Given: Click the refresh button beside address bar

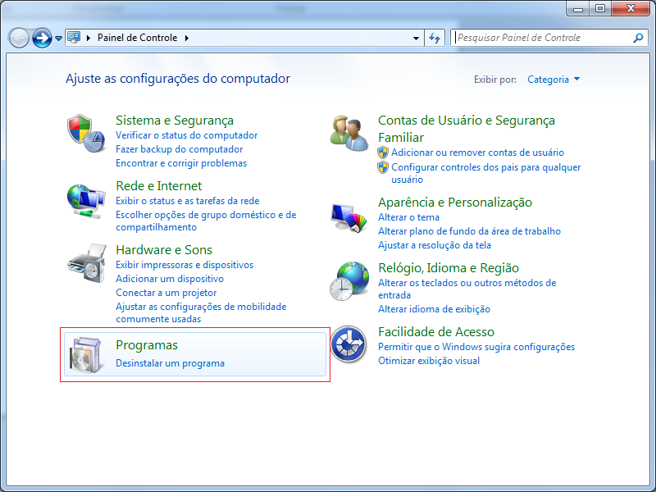Looking at the screenshot, I should (435, 38).
